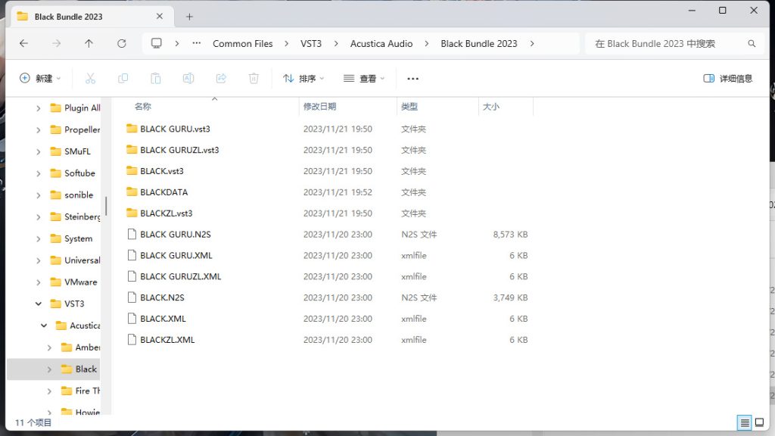This screenshot has width=775, height=436.
Task: Switch to details list view icon
Action: (x=745, y=422)
